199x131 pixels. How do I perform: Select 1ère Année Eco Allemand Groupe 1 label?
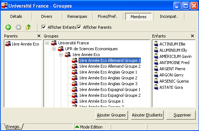[110, 60]
